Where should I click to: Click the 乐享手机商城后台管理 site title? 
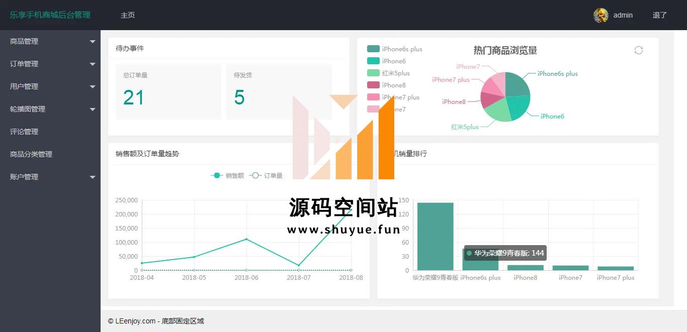click(x=50, y=15)
